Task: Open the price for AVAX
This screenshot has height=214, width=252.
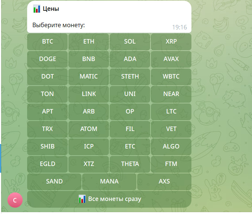Action: point(171,59)
